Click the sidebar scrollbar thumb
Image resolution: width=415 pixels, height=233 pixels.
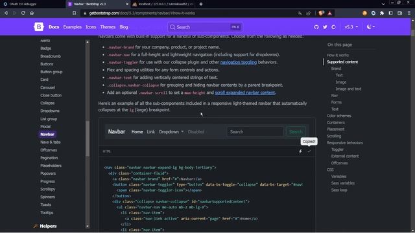(88, 139)
